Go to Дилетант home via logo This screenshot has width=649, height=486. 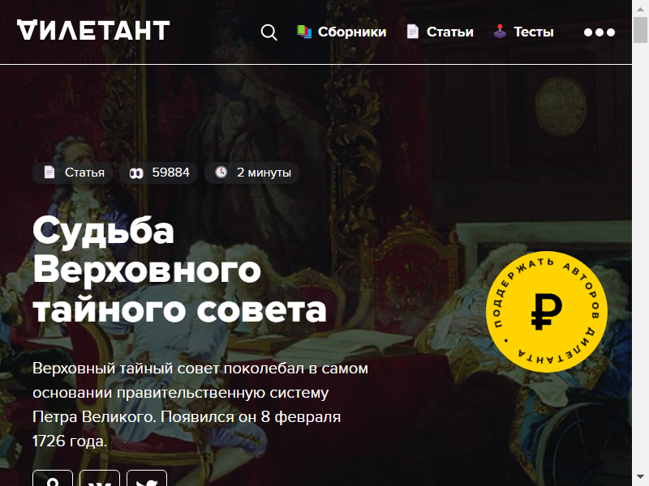click(x=93, y=30)
